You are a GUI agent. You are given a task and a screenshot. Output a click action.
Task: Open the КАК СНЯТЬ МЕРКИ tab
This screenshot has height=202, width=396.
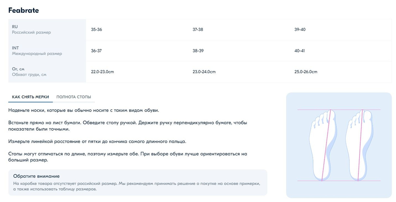click(x=30, y=97)
